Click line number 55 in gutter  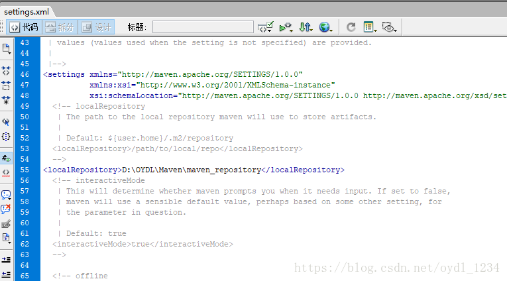pos(25,170)
